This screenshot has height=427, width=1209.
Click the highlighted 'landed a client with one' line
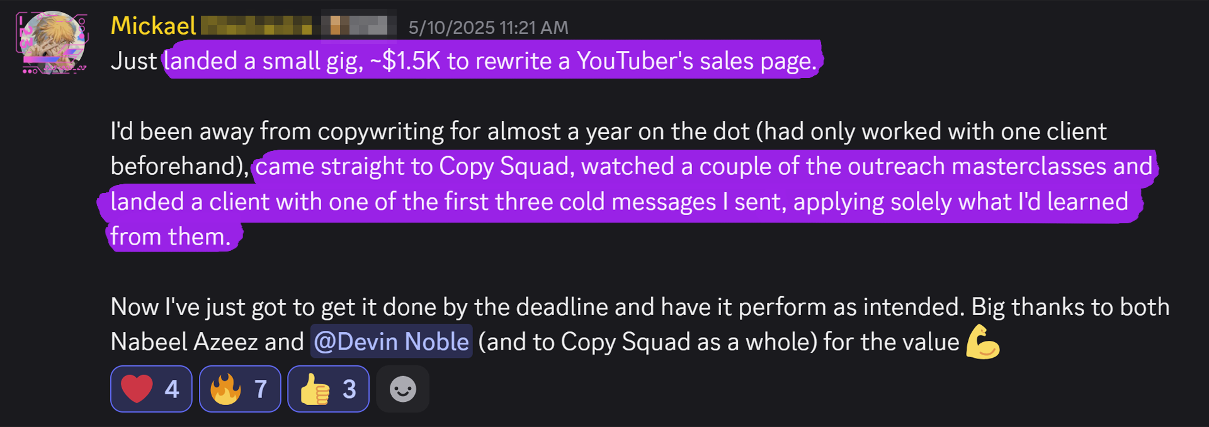tap(620, 202)
